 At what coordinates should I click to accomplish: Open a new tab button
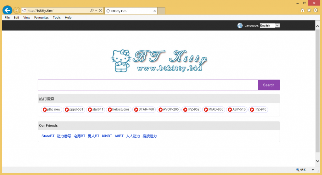(161, 11)
